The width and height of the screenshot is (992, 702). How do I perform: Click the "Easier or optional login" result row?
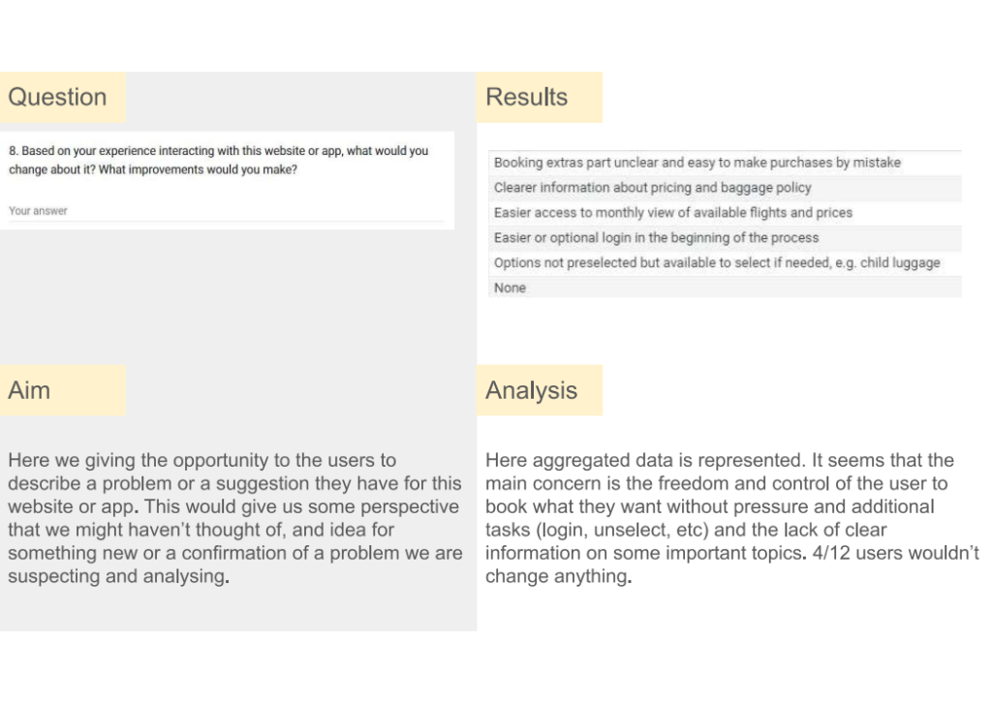tap(656, 238)
